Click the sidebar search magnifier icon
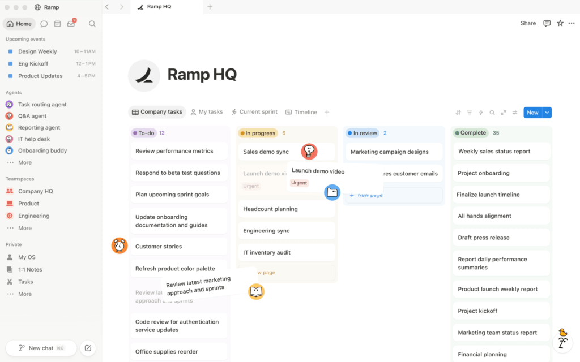580x362 pixels. (92, 24)
